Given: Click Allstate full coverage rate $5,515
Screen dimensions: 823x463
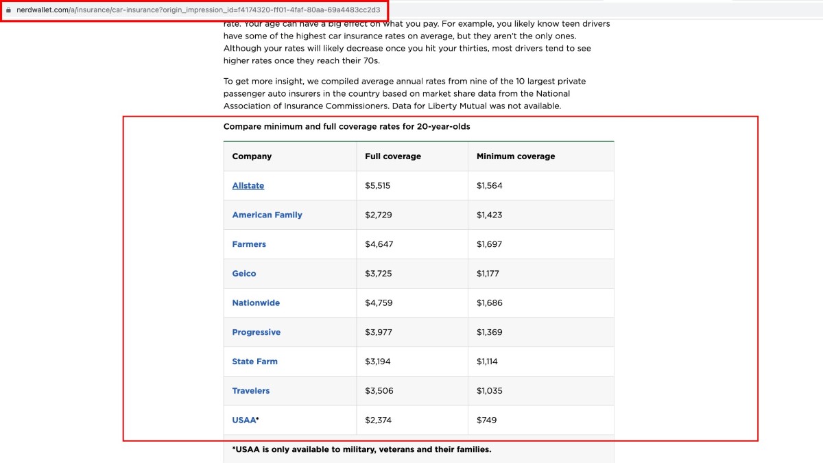Looking at the screenshot, I should (x=378, y=186).
